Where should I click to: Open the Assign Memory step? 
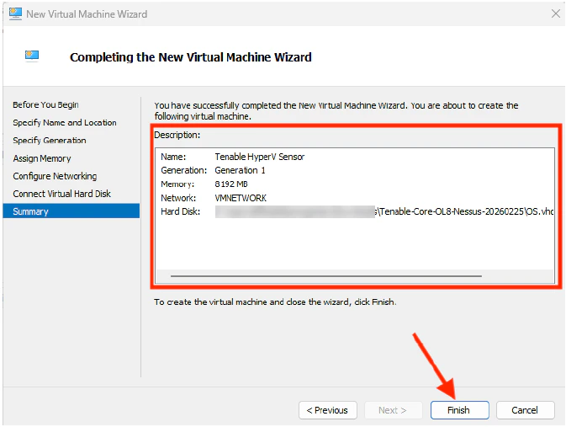pos(42,158)
